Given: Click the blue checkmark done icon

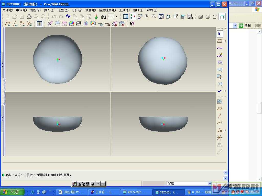Looking at the screenshot, I should click(220, 91).
